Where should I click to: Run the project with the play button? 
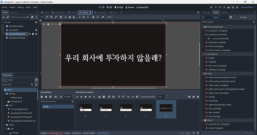(211, 7)
